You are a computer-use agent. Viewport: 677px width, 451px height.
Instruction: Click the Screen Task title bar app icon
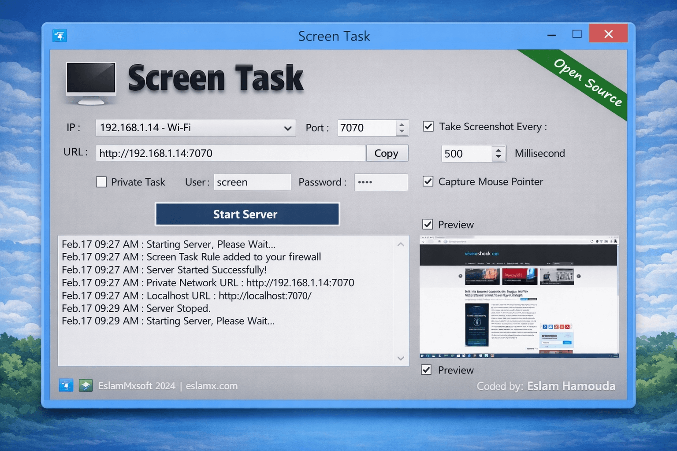pyautogui.click(x=60, y=36)
